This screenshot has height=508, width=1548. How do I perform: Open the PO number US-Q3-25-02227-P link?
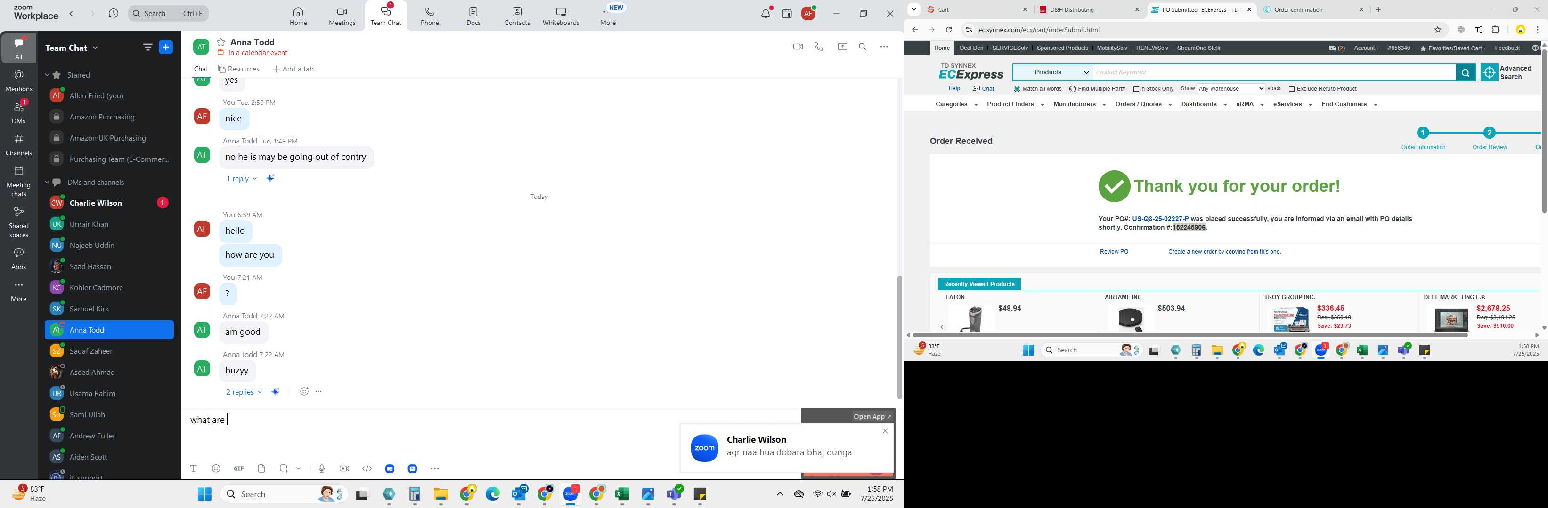(1160, 219)
